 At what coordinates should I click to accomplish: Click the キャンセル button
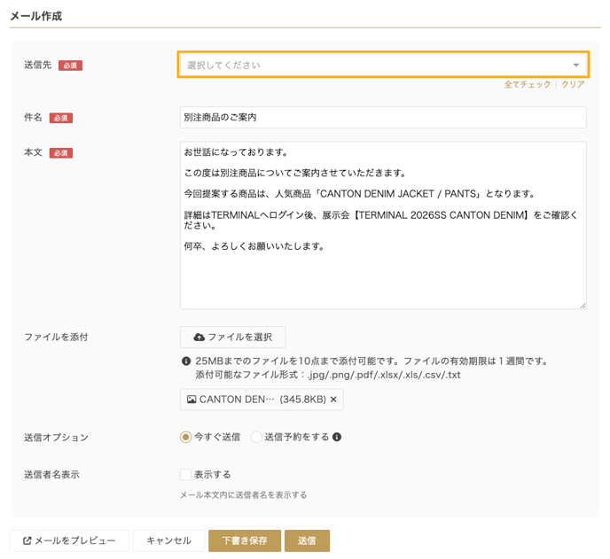pos(168,540)
